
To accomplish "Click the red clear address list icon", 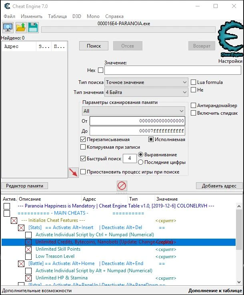I will tap(122, 186).
